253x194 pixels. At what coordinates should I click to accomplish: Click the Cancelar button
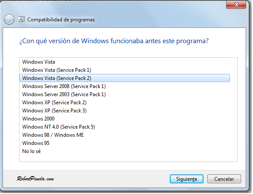[225, 179]
